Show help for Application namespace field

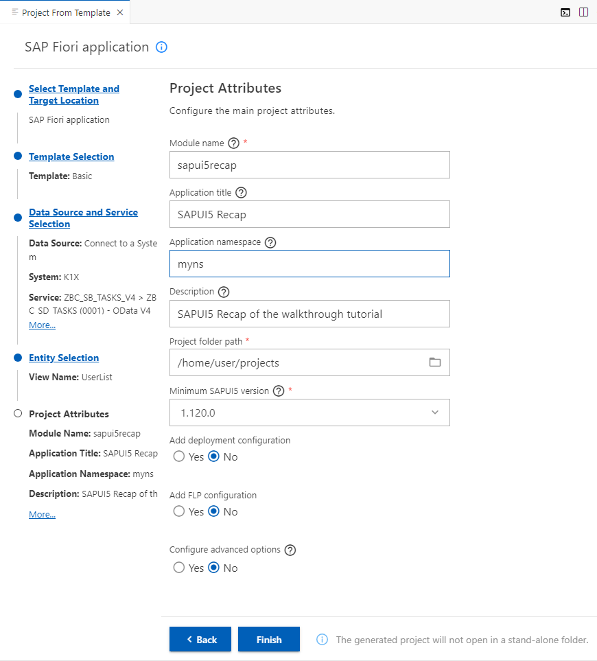coord(270,242)
